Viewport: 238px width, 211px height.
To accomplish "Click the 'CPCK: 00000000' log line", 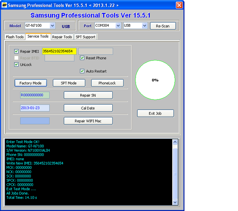I will pos(20,185).
